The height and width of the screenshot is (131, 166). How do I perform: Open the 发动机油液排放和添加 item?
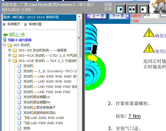click(x=39, y=113)
